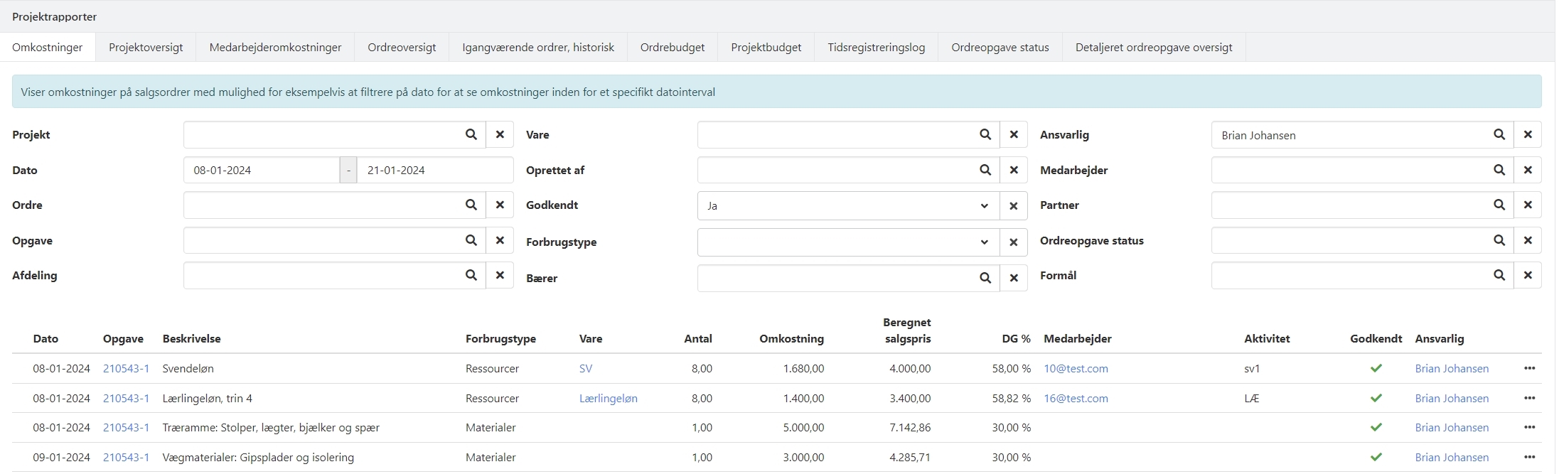Viewport: 1559px width, 474px height.
Task: Clear the Ordre field with its X
Action: pyautogui.click(x=500, y=205)
